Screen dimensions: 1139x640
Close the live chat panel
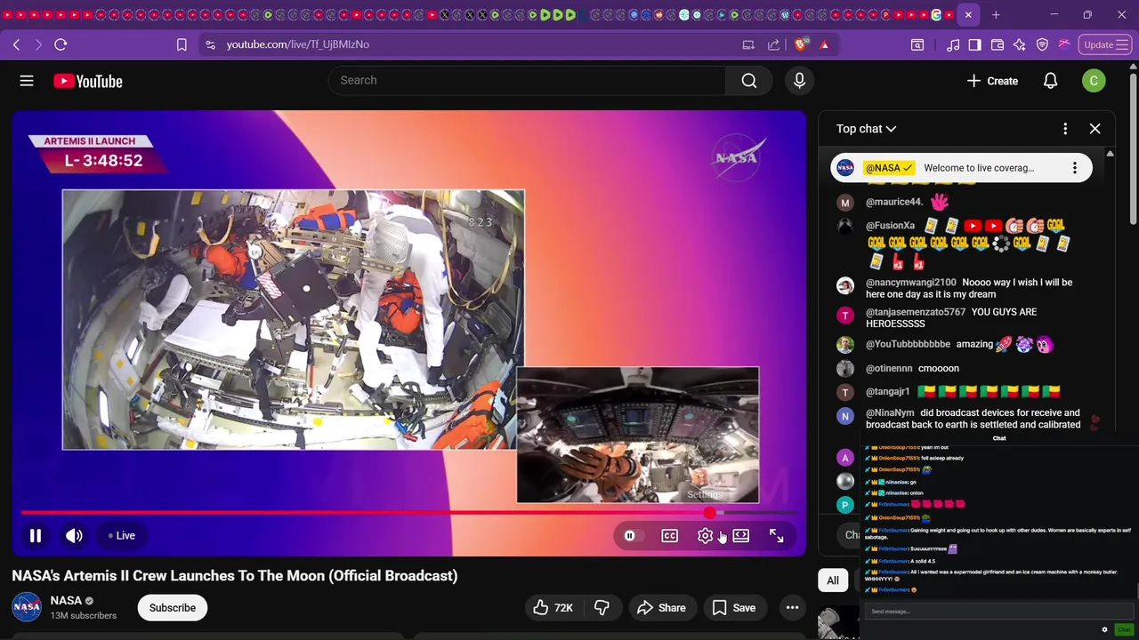coord(1095,129)
